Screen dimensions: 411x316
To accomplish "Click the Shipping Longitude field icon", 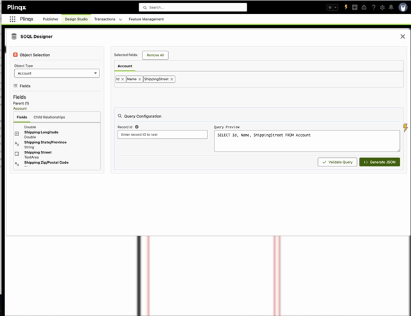I will click(x=17, y=134).
